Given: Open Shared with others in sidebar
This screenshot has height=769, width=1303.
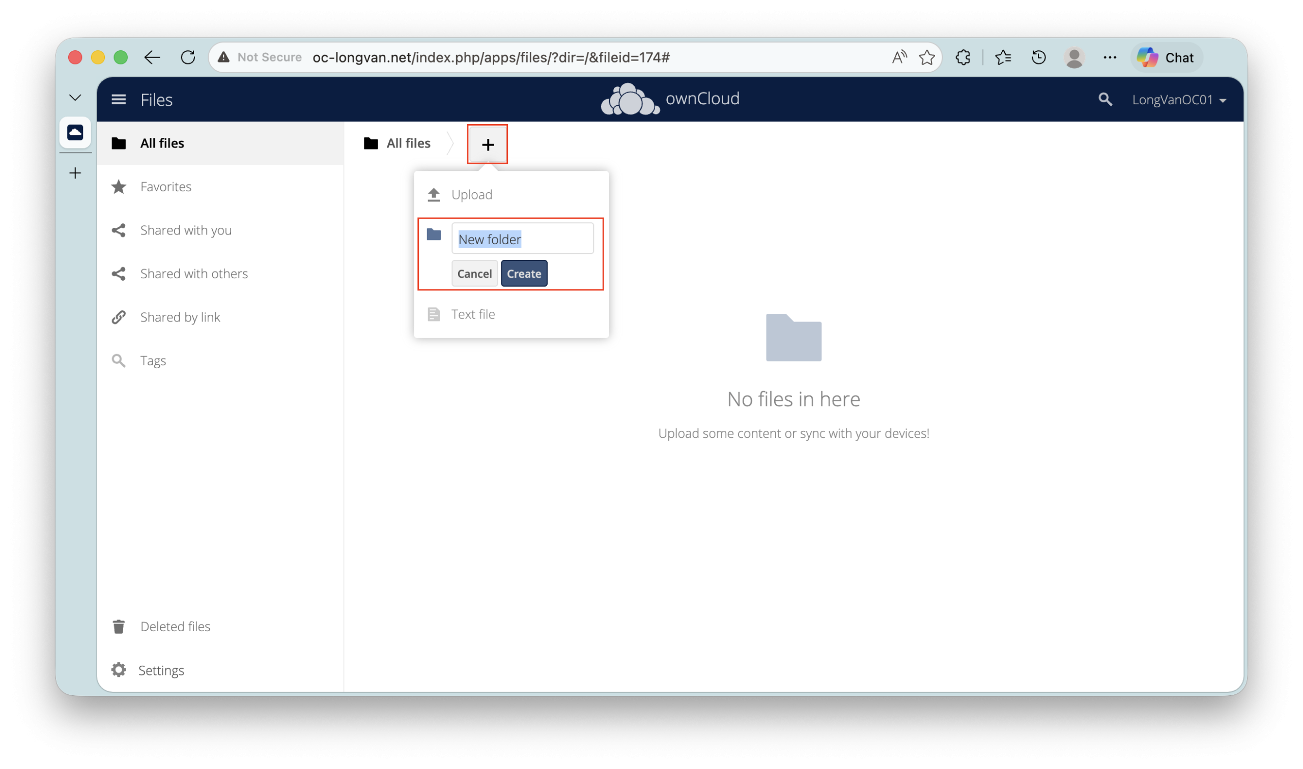Looking at the screenshot, I should click(194, 274).
